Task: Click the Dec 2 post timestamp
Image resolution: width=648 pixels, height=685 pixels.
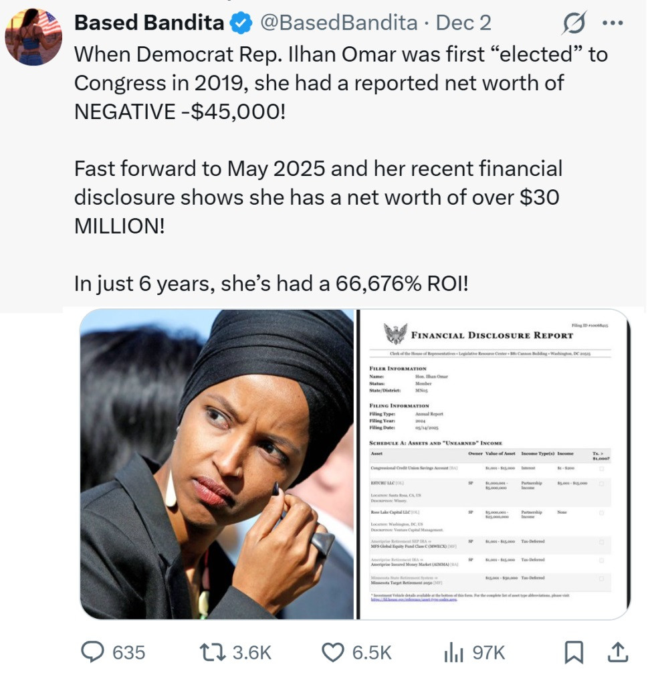Action: click(x=463, y=23)
